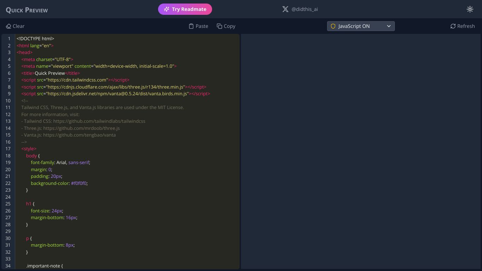Click the 'For more information, visit:' comment
The width and height of the screenshot is (482, 271).
click(50, 114)
